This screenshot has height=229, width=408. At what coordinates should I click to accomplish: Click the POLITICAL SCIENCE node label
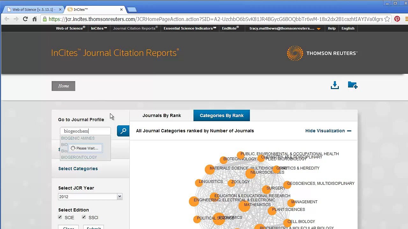215,218
